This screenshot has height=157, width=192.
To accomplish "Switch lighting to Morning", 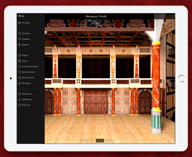I will [84, 140].
